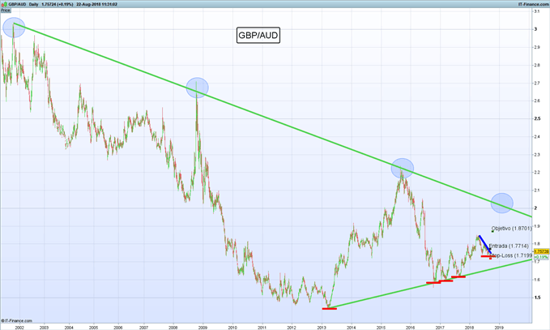
Task: Click the ©IT-Finance.com credit at bottom left
Action: (16, 320)
